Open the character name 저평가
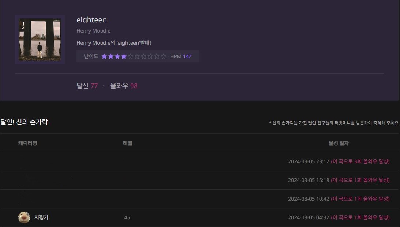400x227 pixels. coord(41,217)
